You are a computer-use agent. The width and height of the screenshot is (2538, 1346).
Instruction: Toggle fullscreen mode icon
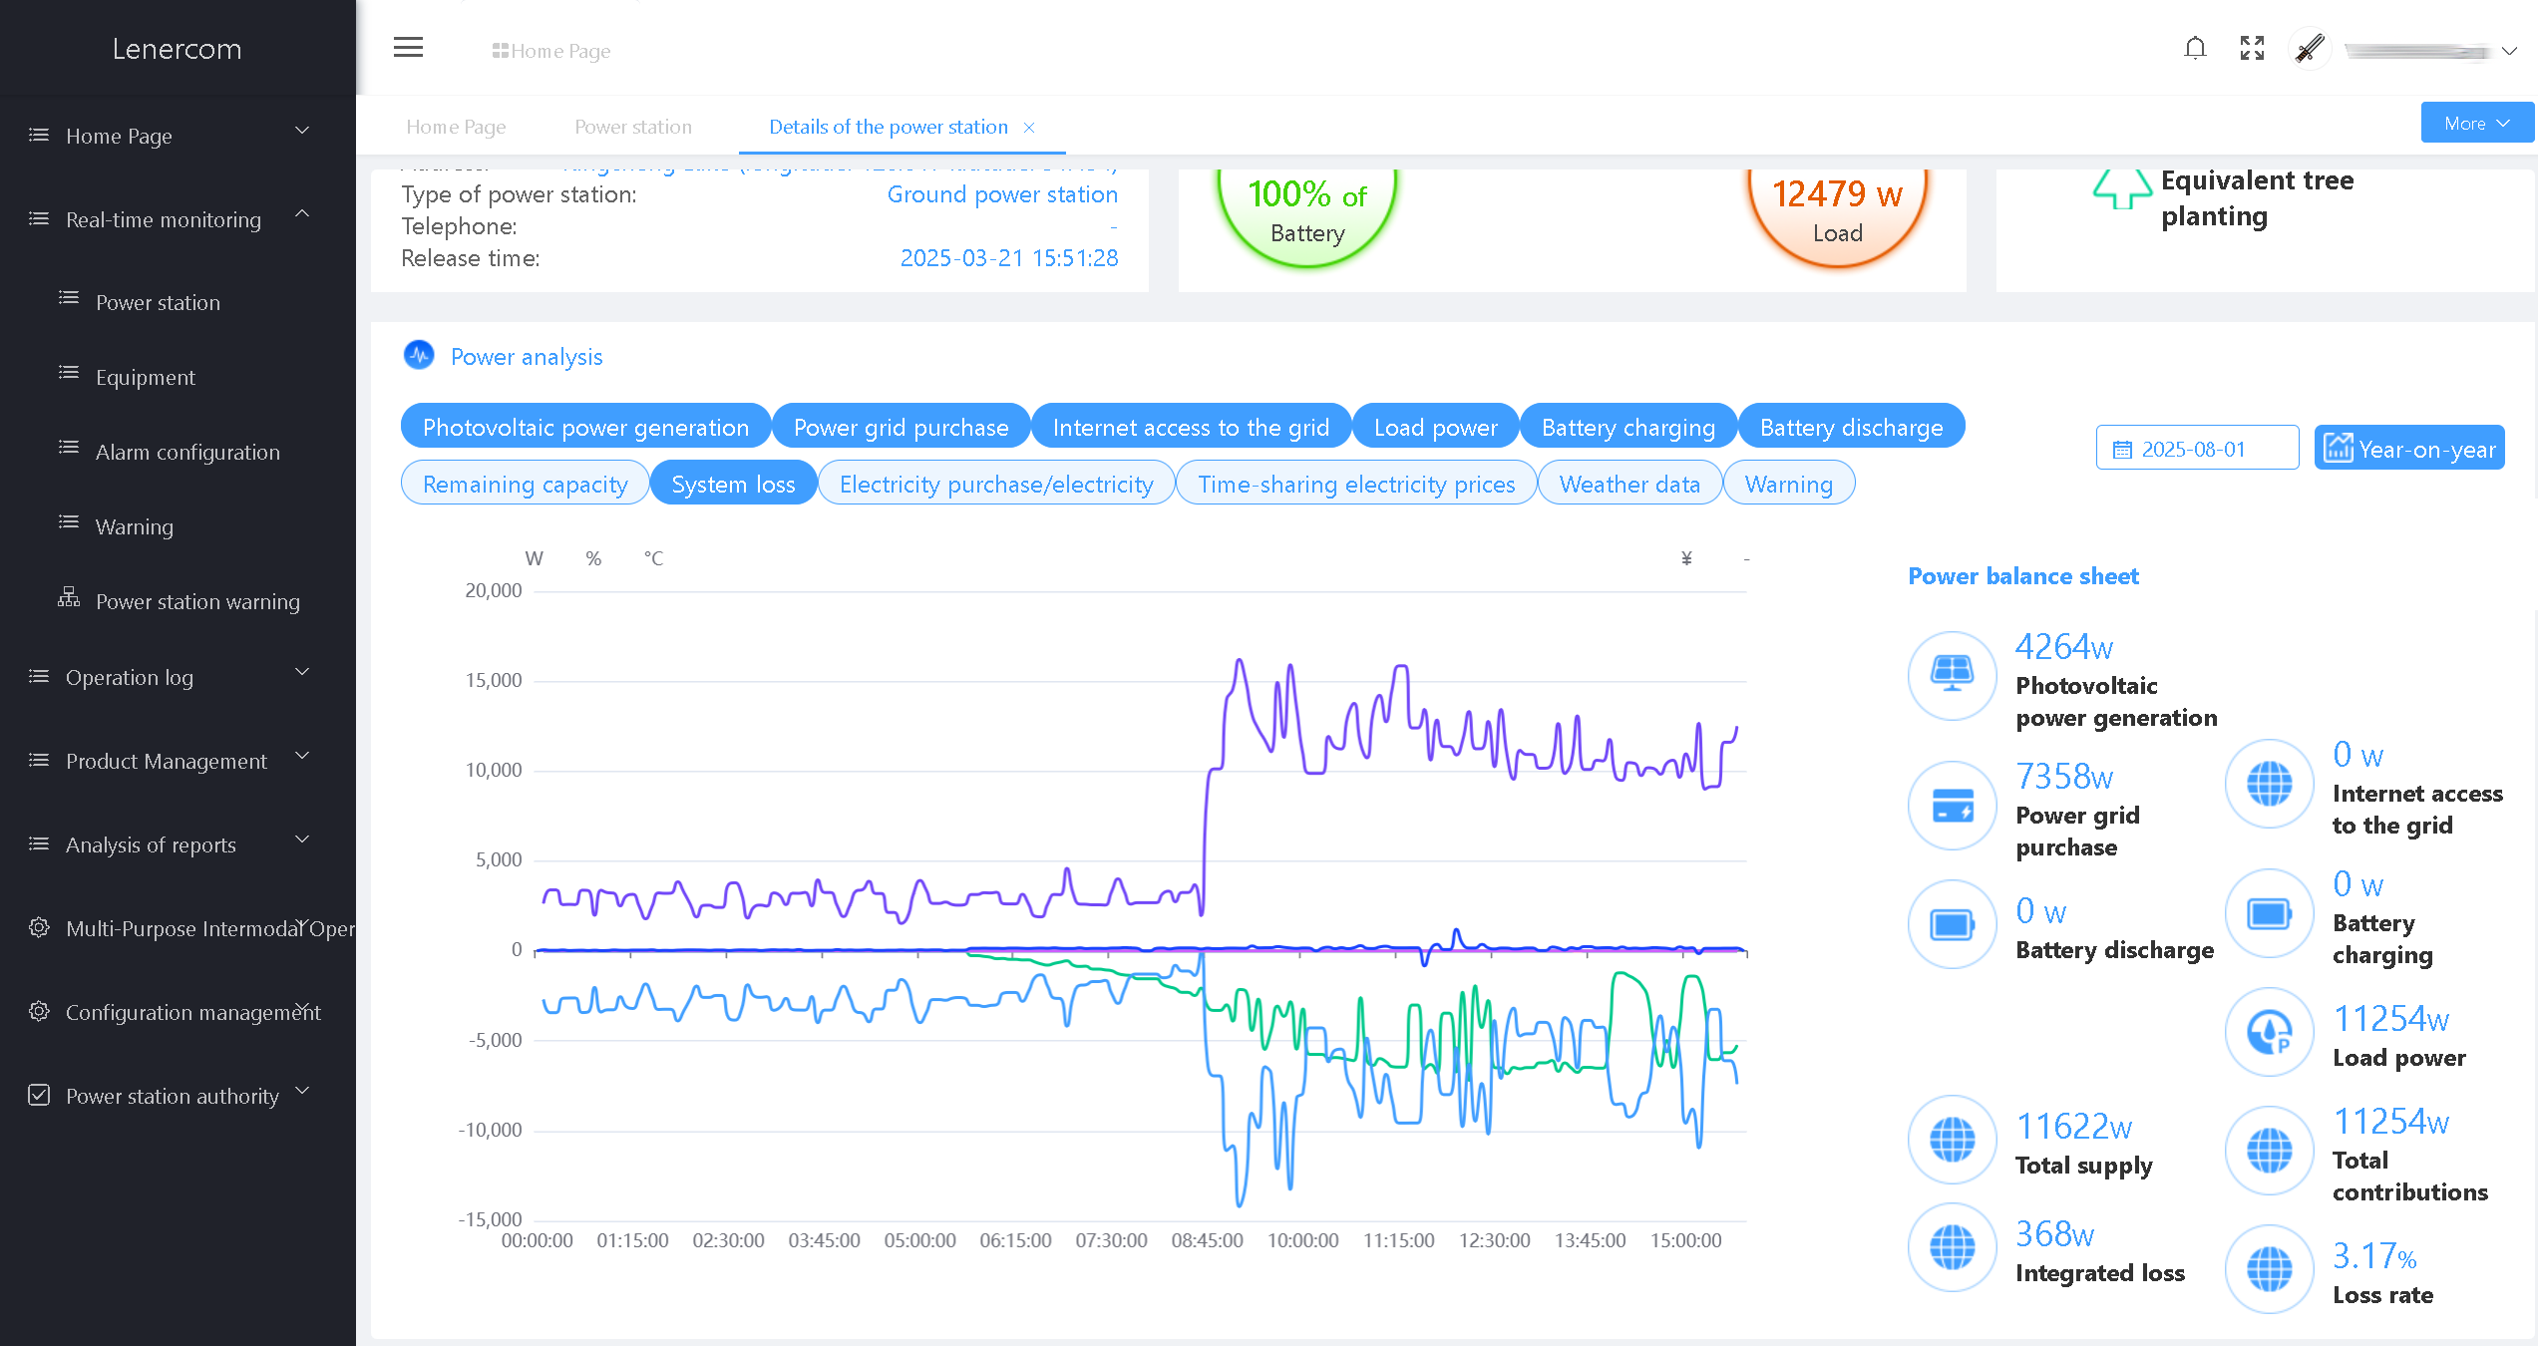pos(2252,48)
